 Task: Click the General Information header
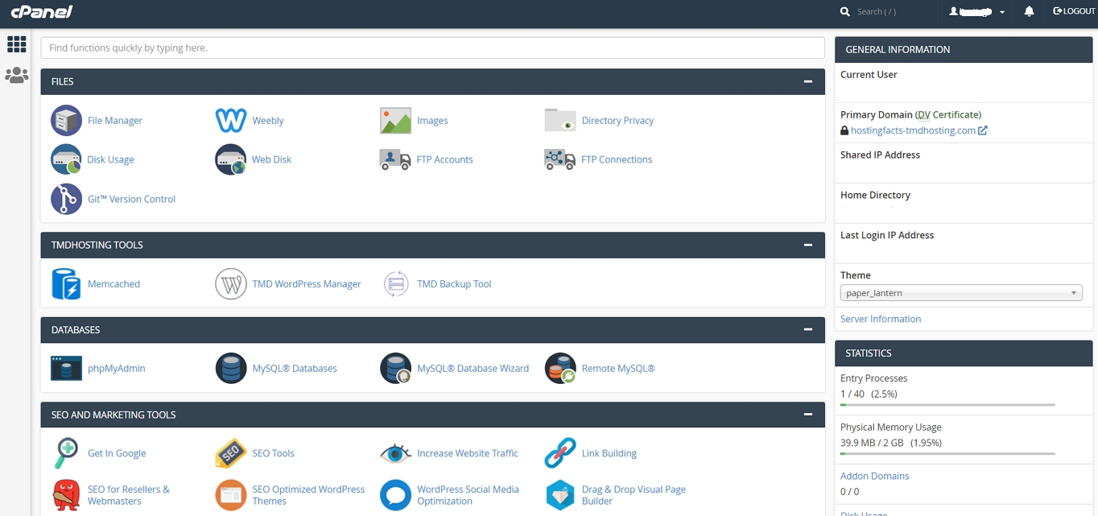[964, 49]
